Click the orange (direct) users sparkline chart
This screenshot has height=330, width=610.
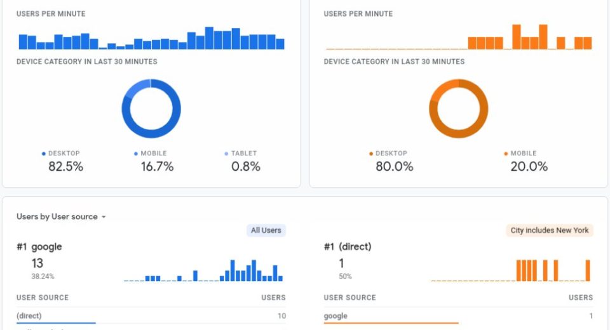510,270
